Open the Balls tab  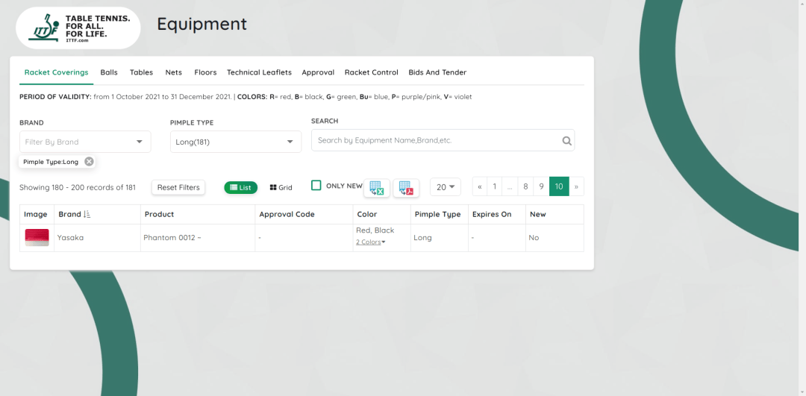(109, 72)
